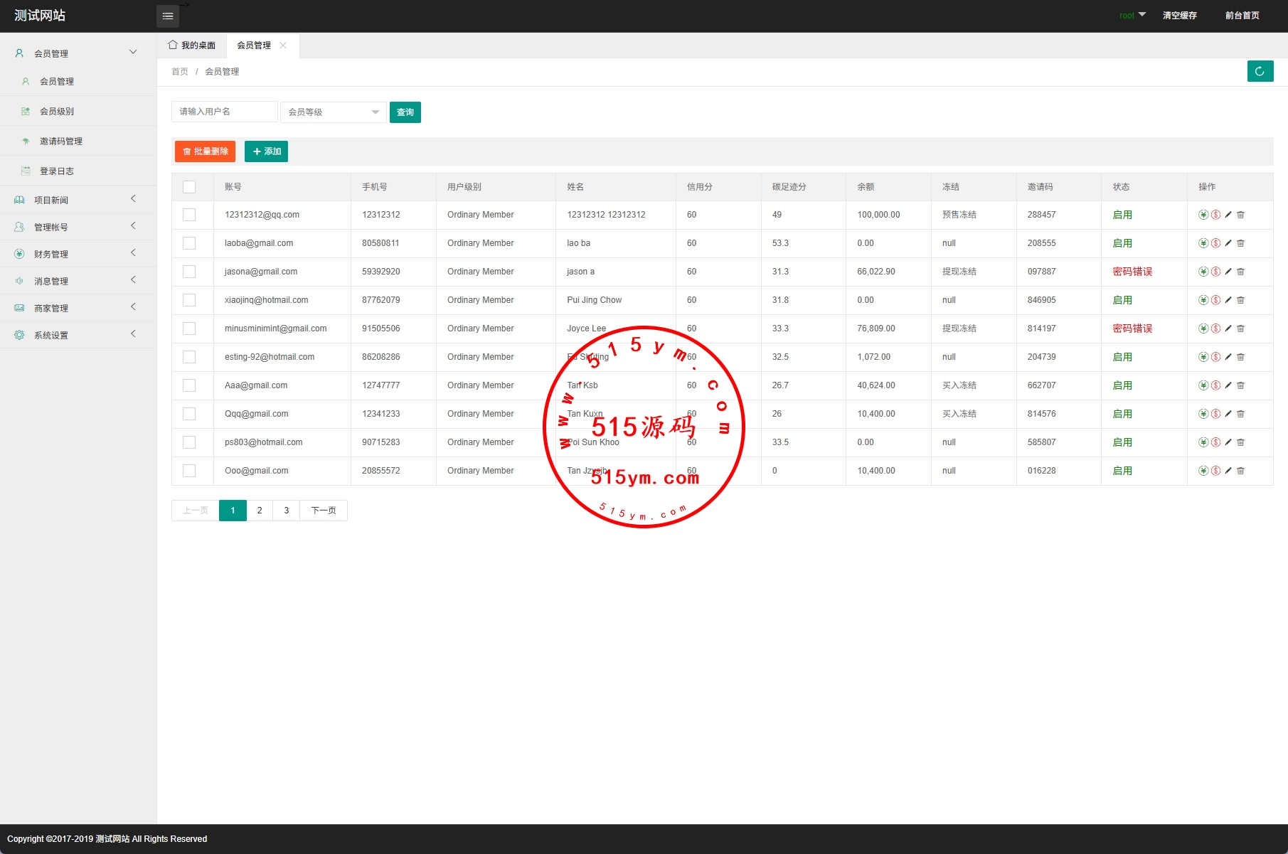Click the username search input field
Image resolution: width=1288 pixels, height=854 pixels.
pyautogui.click(x=224, y=112)
